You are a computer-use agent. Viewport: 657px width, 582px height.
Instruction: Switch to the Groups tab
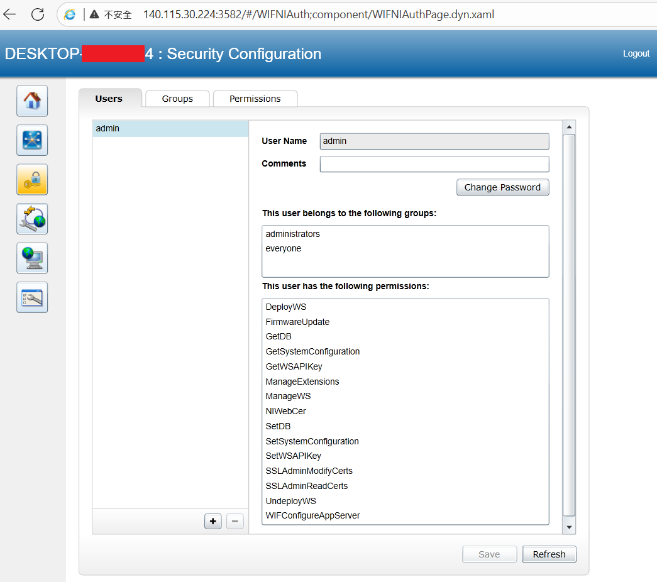[x=177, y=99]
